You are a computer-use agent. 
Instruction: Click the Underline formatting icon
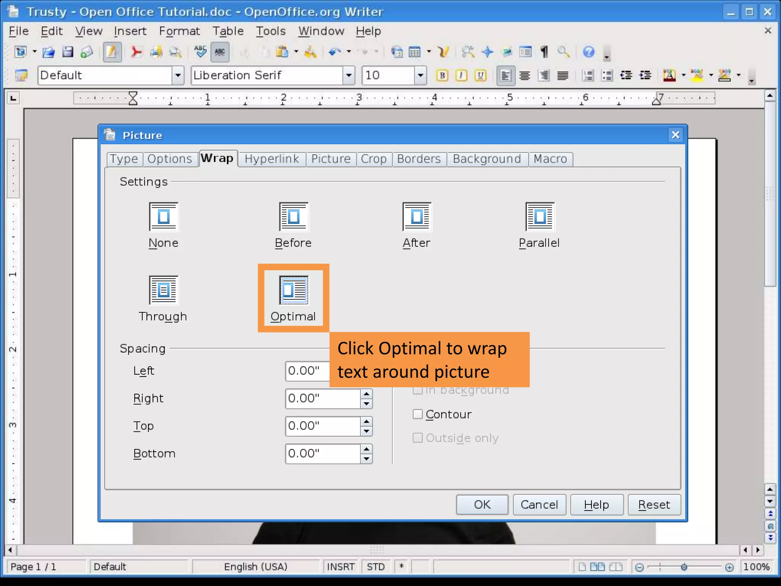(480, 76)
